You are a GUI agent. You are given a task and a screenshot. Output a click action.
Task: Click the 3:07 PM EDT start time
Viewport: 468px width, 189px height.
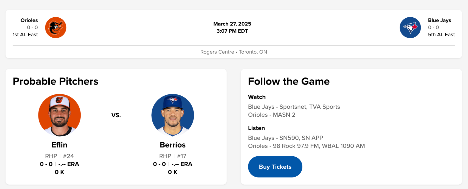click(232, 31)
